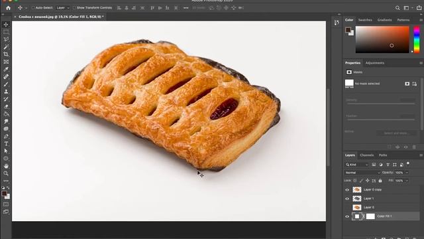
Task: Switch to the Swatches tab
Action: coord(365,20)
